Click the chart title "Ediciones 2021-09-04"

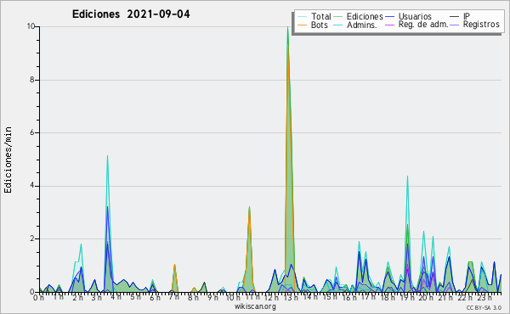coord(131,14)
